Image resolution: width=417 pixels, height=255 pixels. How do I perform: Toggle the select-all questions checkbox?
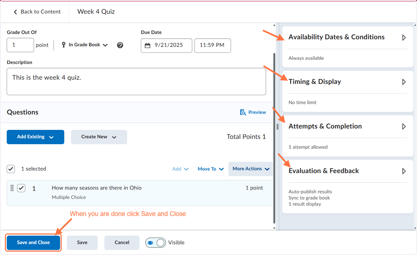tap(11, 169)
